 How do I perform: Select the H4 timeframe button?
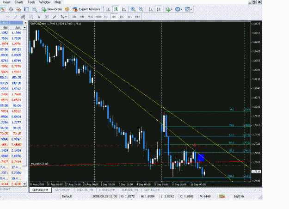[x=114, y=17]
